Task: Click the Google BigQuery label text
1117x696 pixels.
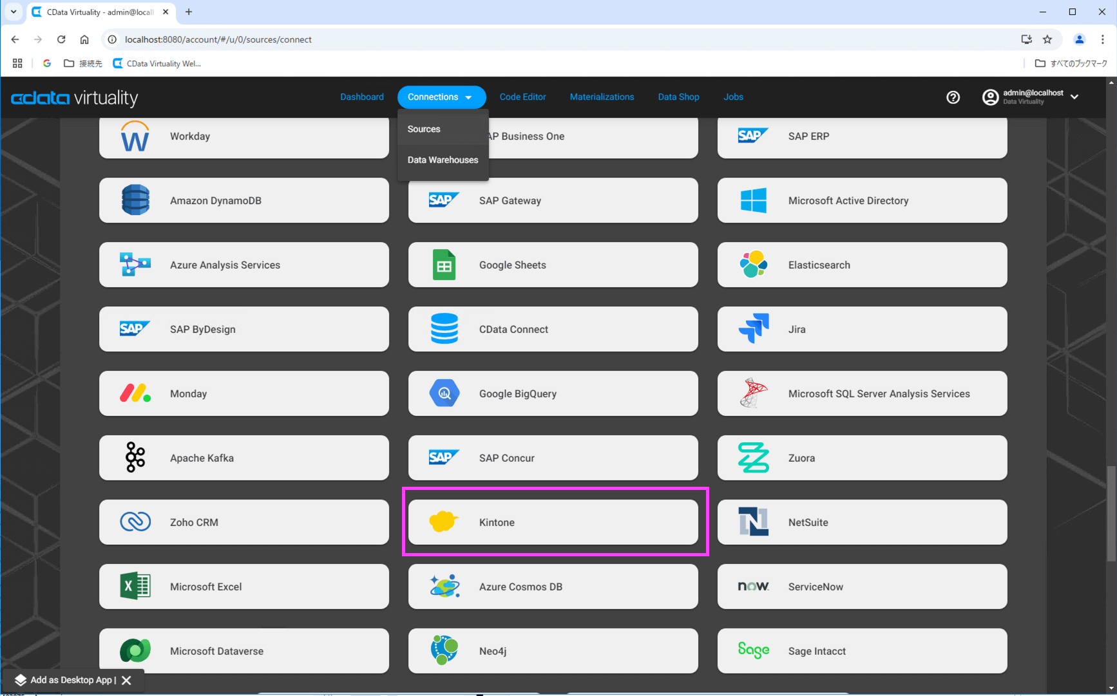Action: click(517, 393)
